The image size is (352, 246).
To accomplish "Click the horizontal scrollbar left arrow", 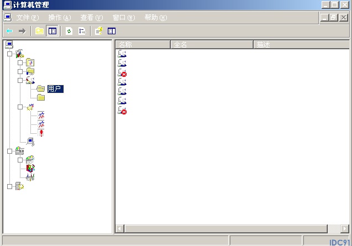I will point(120,229).
